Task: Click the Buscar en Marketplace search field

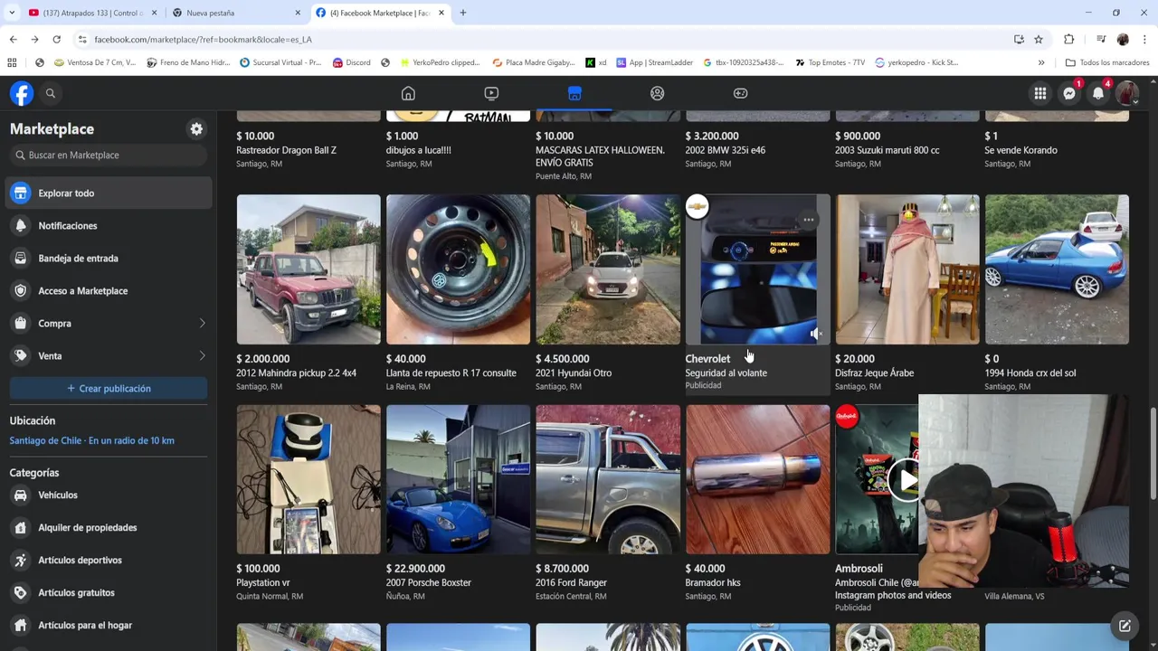Action: (x=109, y=155)
